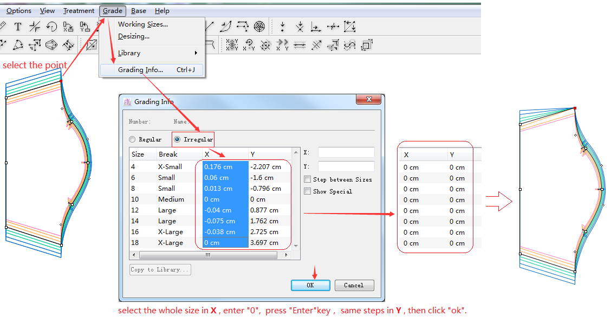Image resolution: width=611 pixels, height=329 pixels.
Task: Select the Text tool icon
Action: pyautogui.click(x=18, y=27)
